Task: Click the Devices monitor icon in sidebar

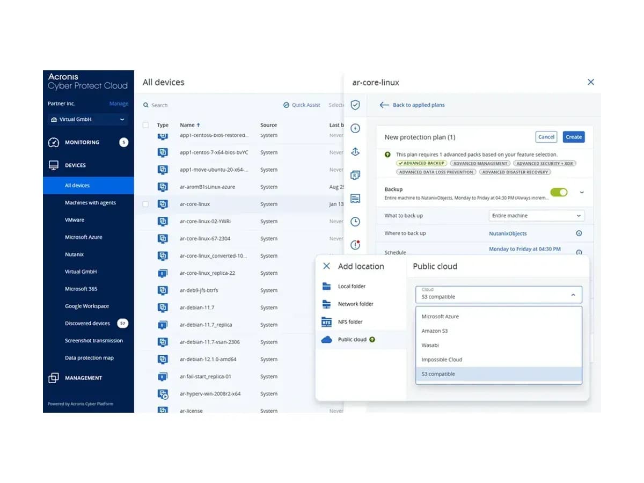Action: coord(54,165)
